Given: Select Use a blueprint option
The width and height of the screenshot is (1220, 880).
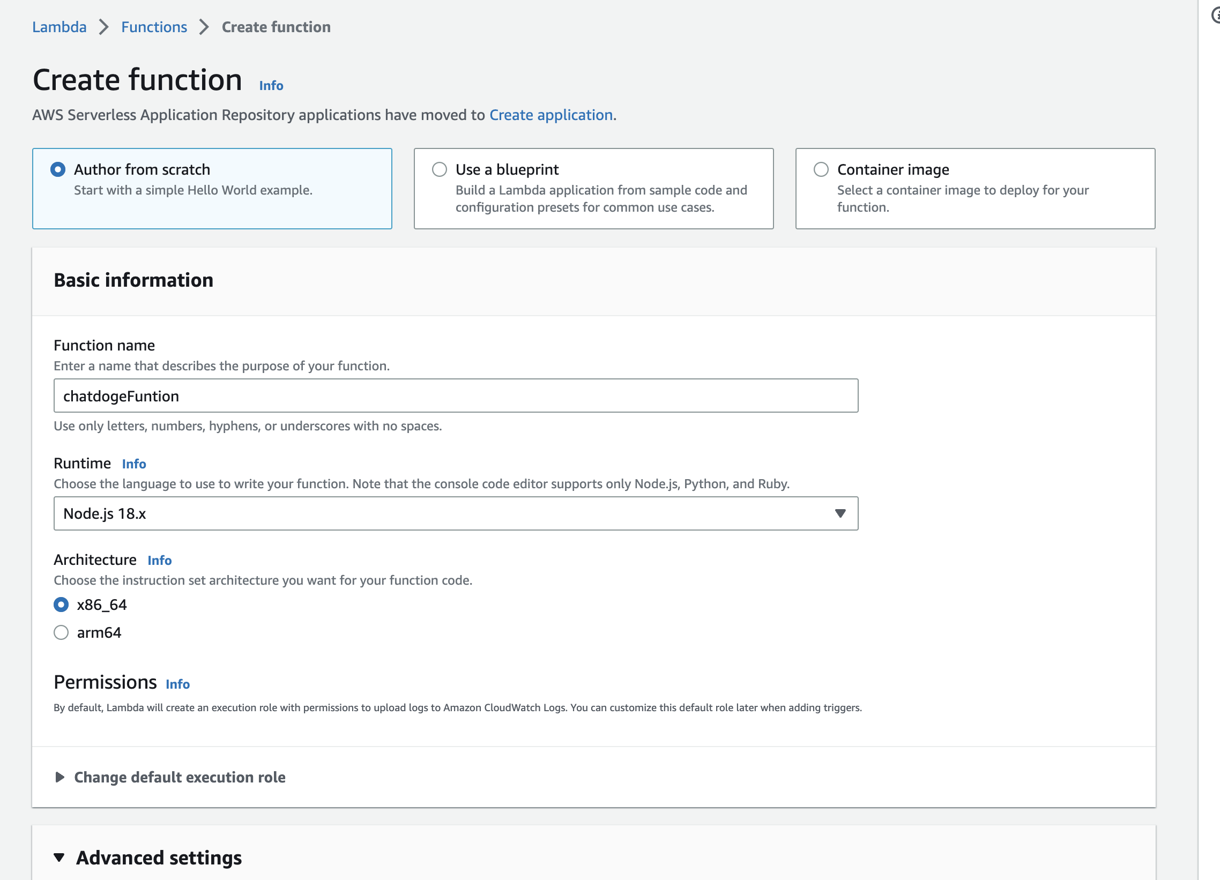Looking at the screenshot, I should click(x=439, y=169).
